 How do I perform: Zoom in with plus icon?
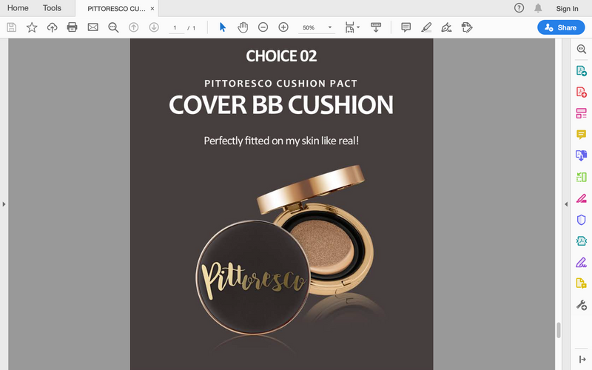[283, 27]
